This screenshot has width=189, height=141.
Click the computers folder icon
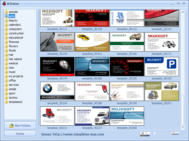(x=6, y=29)
